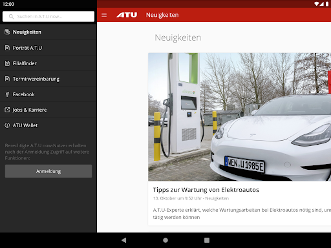The height and width of the screenshot is (248, 331).
Task: Tap the battery status icon
Action: point(327,4)
